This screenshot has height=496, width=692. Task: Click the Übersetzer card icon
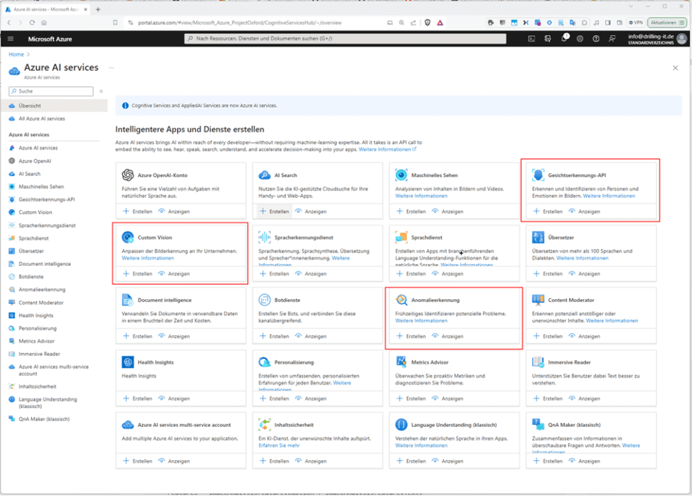[x=538, y=238]
